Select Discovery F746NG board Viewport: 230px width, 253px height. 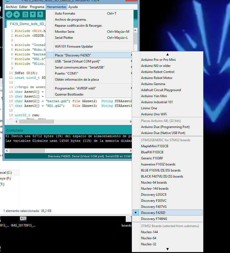tap(167, 219)
